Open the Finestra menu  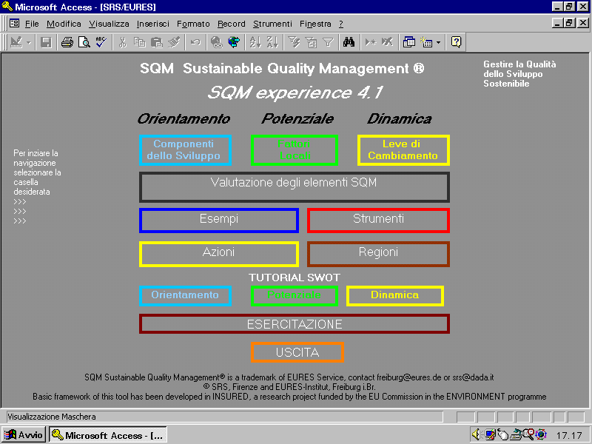click(315, 24)
